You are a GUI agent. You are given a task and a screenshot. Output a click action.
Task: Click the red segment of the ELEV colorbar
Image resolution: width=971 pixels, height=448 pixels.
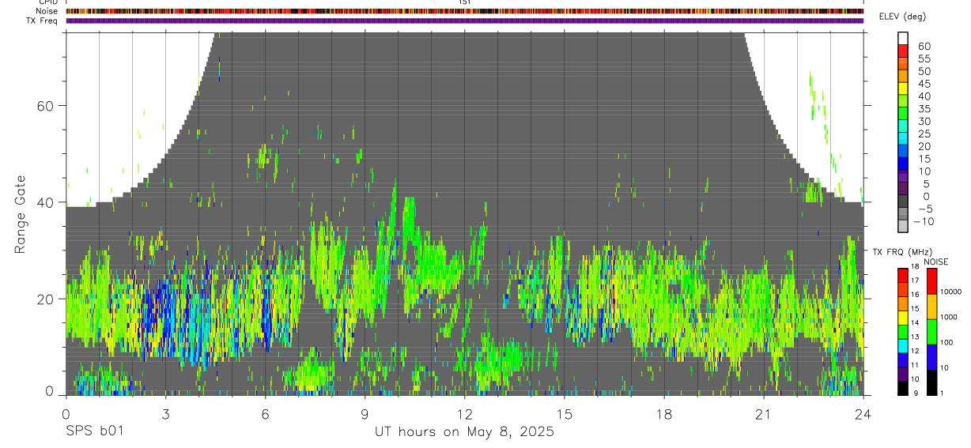click(x=904, y=51)
